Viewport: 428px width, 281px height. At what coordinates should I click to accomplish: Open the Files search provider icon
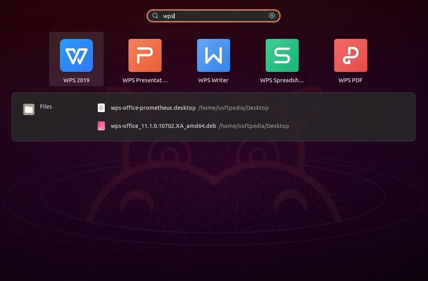(x=29, y=109)
